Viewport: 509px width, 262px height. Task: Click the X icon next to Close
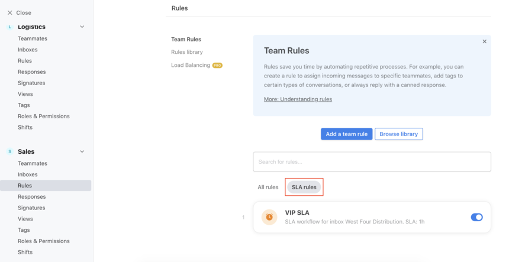9,12
